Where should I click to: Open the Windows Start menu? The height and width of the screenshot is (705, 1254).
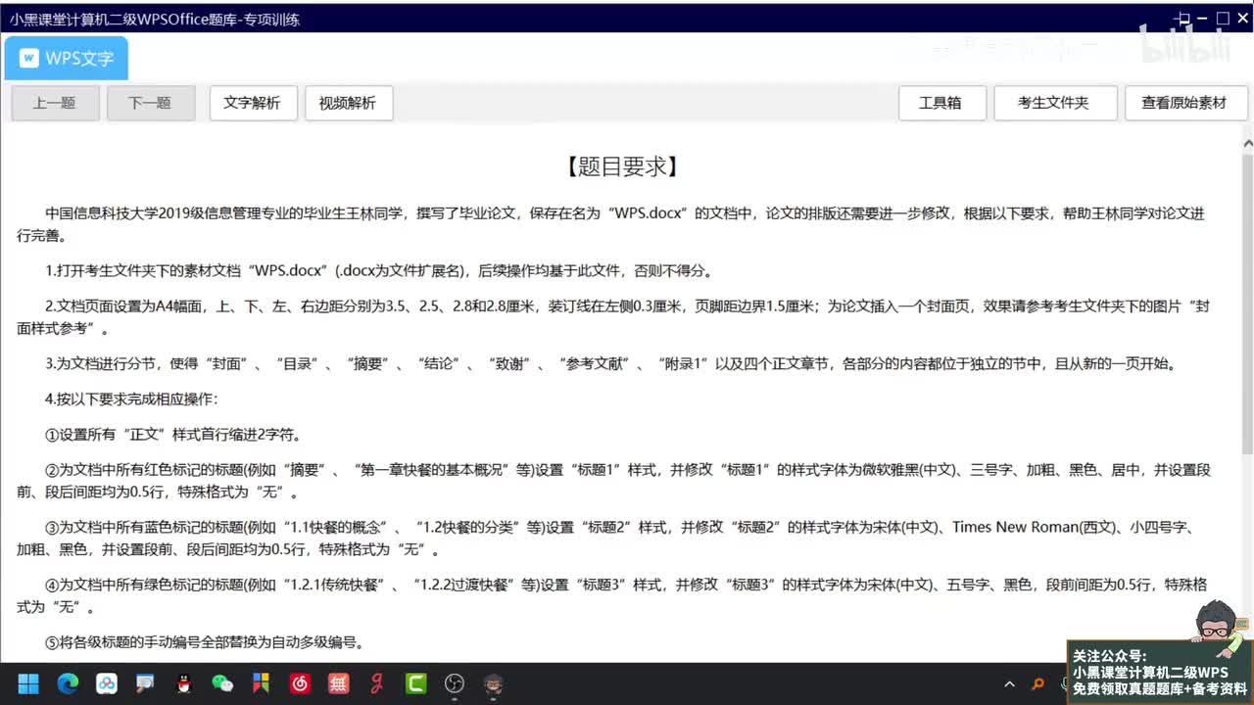pos(28,683)
